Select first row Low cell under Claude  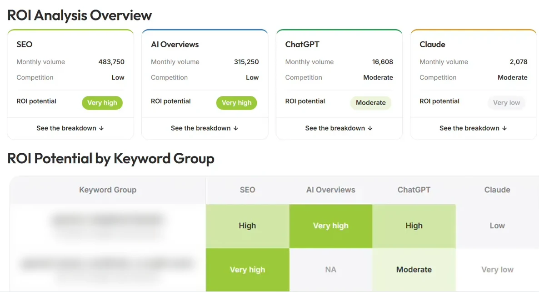(497, 226)
